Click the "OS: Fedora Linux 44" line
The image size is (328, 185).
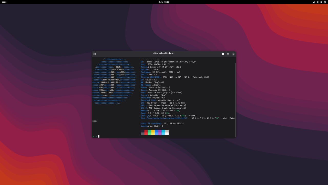169,62
